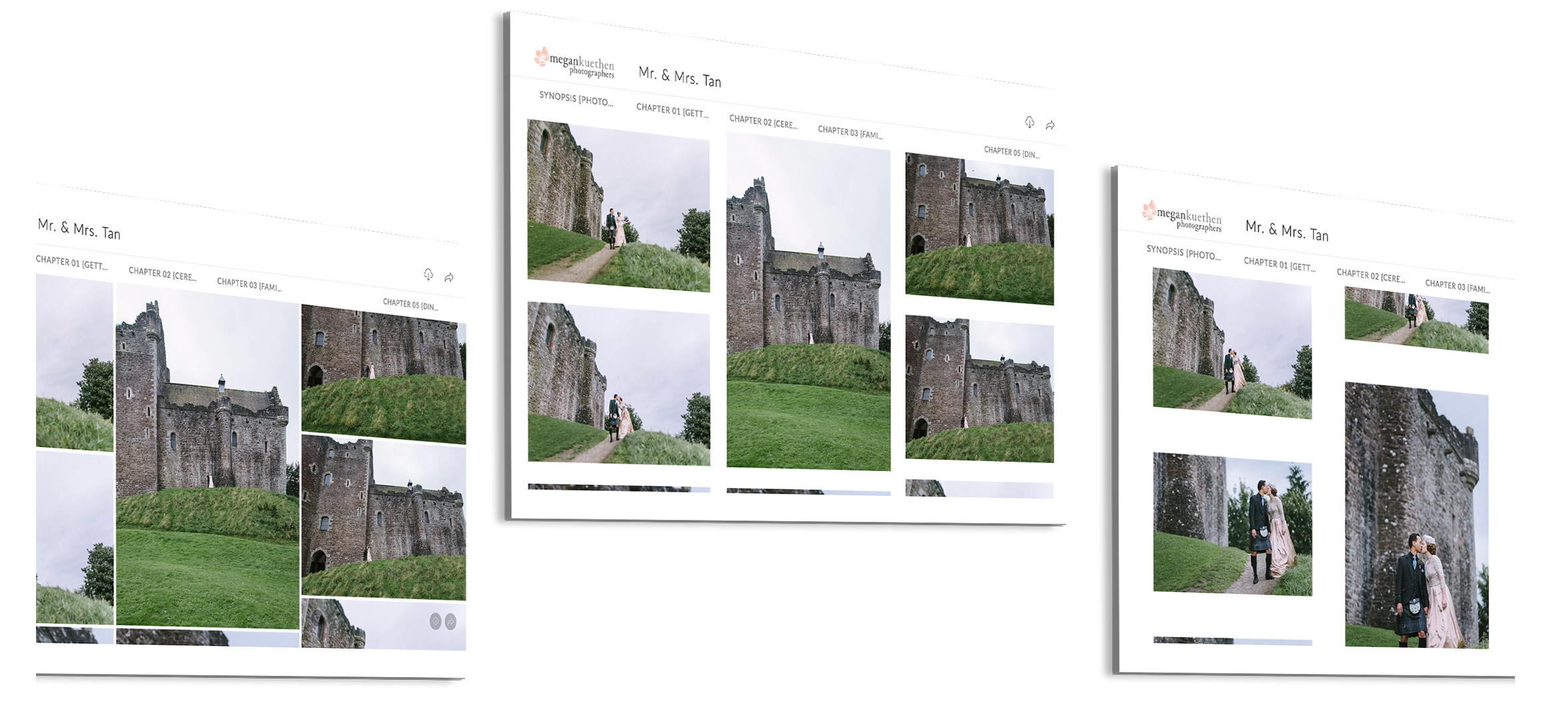
Task: Open the right window's small top-right cropped photo
Action: (x=1416, y=320)
